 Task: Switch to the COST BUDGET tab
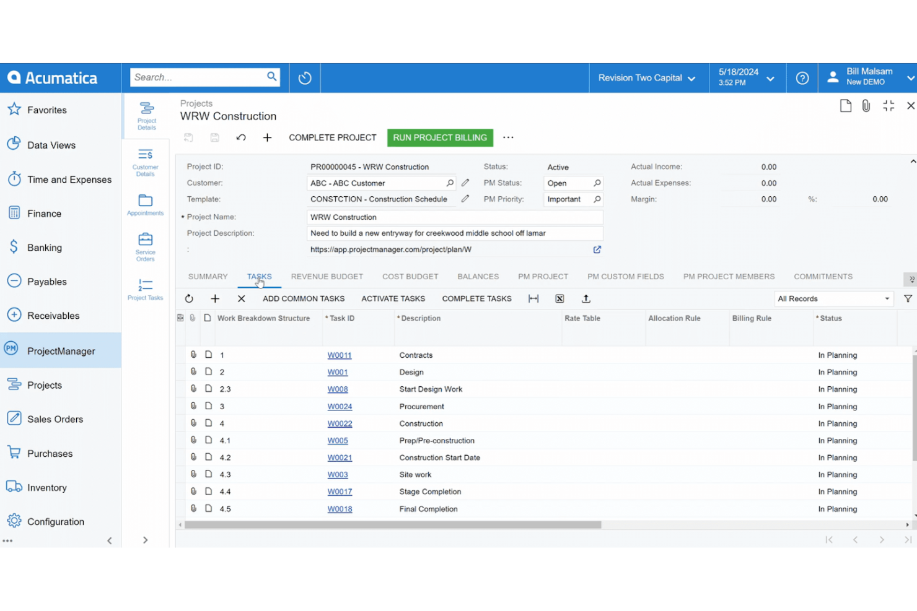(x=410, y=277)
